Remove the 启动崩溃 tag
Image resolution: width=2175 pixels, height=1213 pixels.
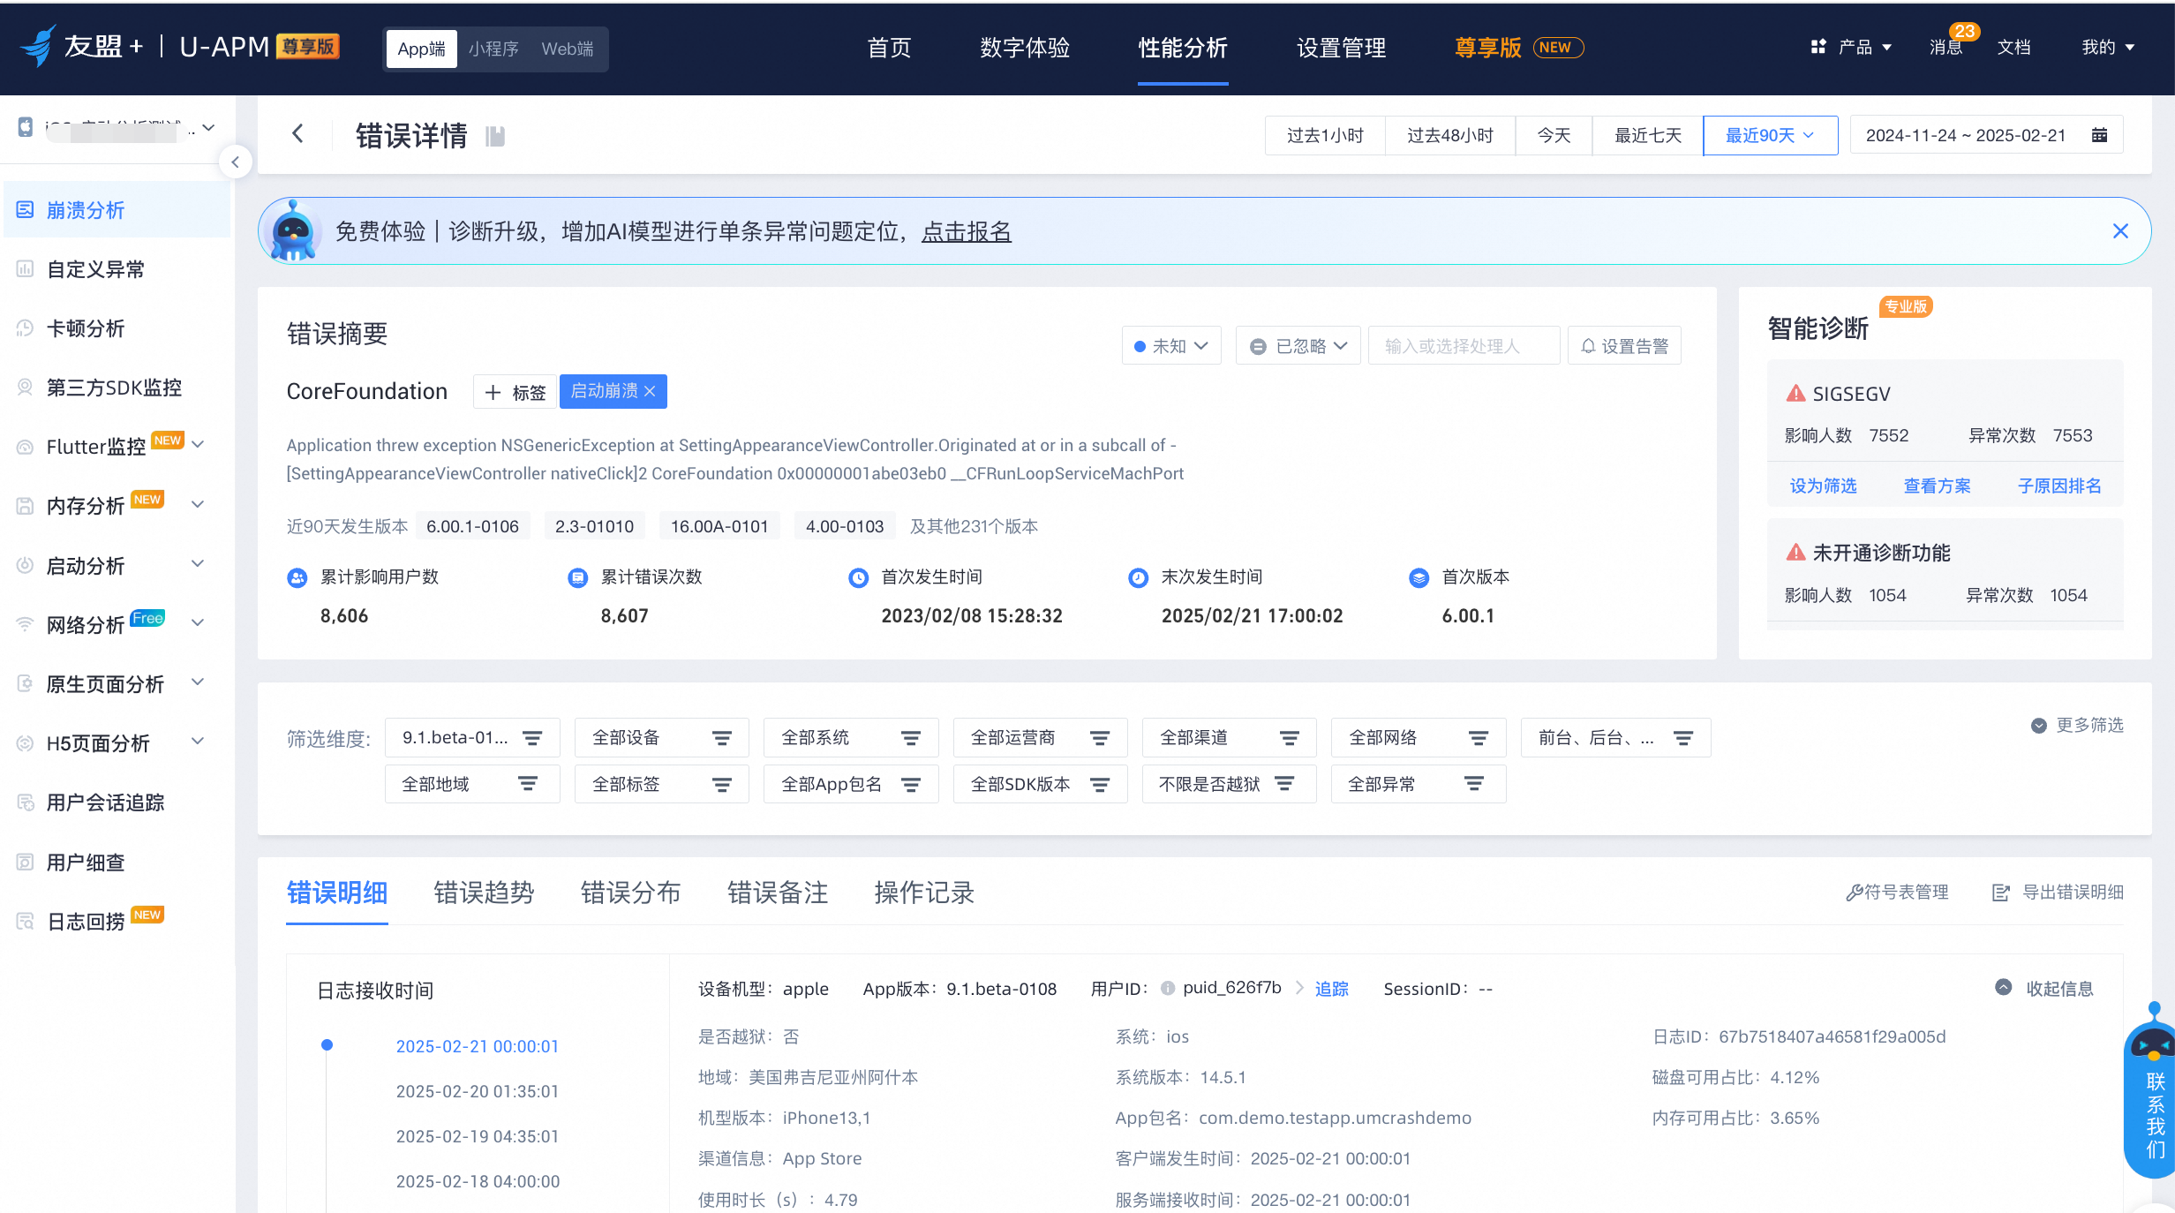tap(651, 391)
